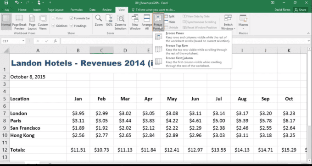Image resolution: width=312 pixels, height=166 pixels.
Task: Click the Aug column heading cell
Action: [x=242, y=99]
